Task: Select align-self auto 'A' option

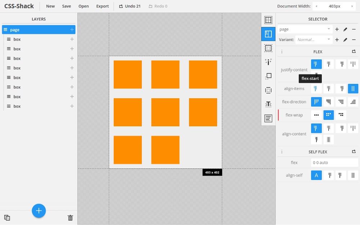Action: [316, 175]
